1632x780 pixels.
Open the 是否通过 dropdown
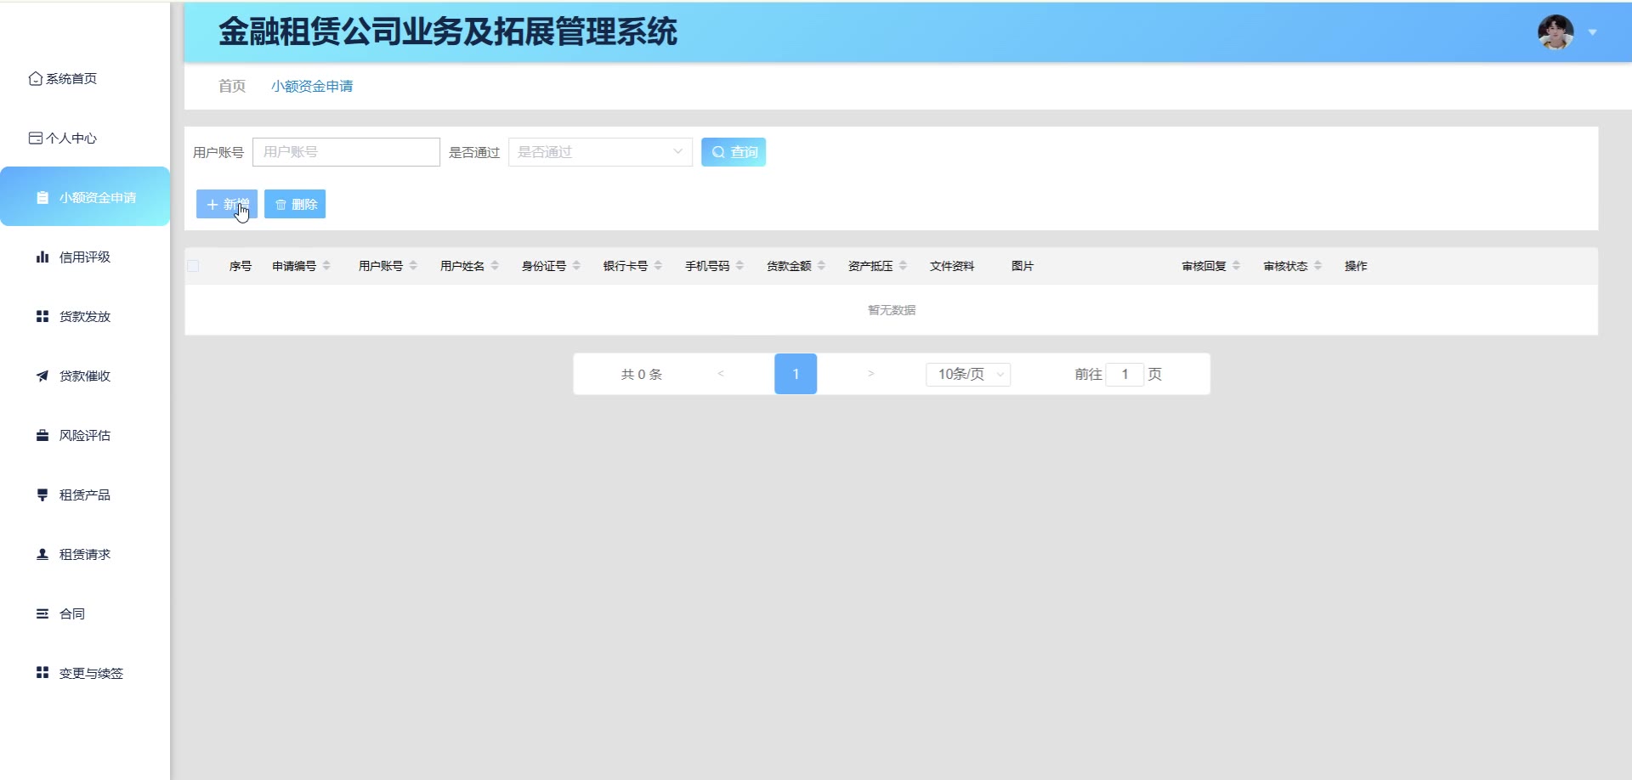tap(600, 152)
